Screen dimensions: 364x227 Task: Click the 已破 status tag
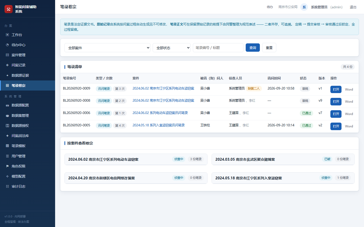[327, 159]
